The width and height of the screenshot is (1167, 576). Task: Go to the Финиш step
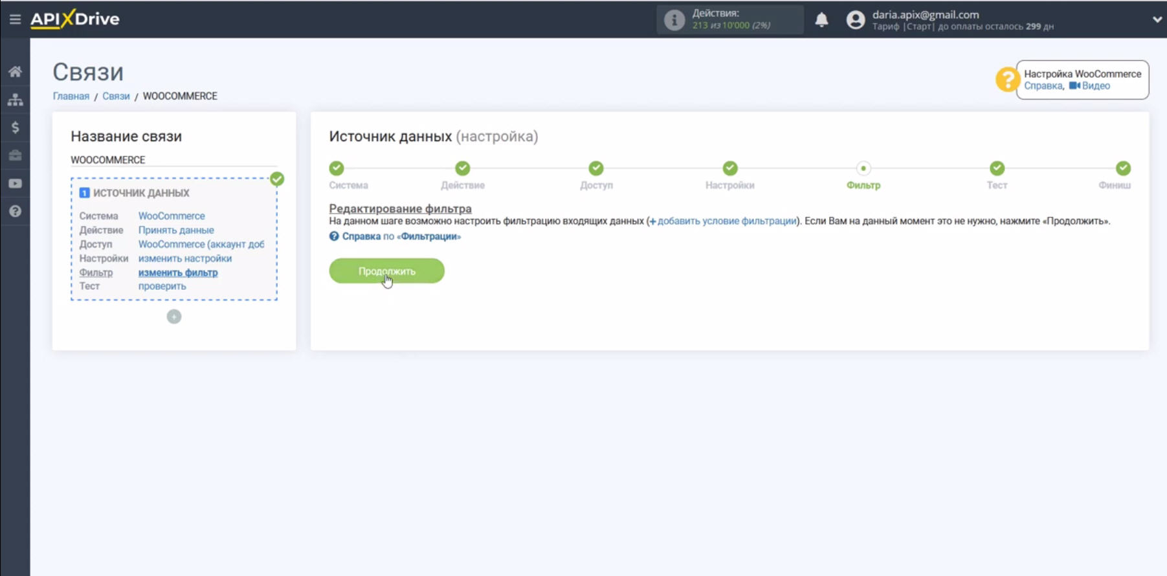(1123, 168)
